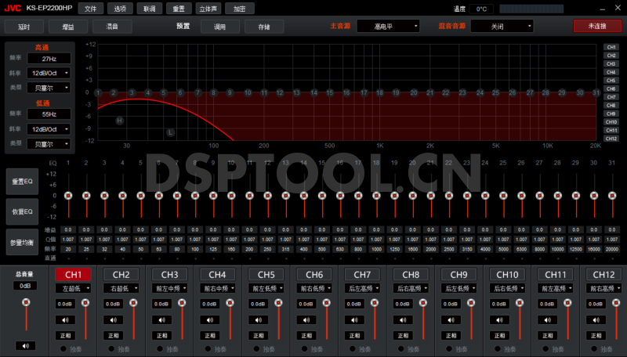Image resolution: width=627 pixels, height=357 pixels.
Task: Click the low-pass 55Hz frequency field
Action: click(49, 114)
